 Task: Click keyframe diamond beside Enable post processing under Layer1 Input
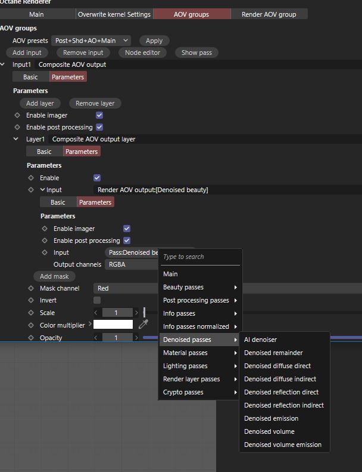tap(45, 240)
